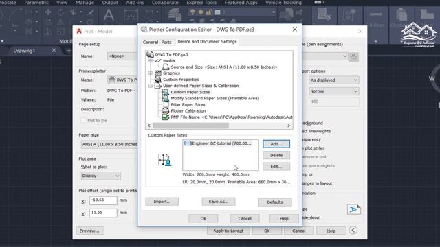Switch to the Ports tab
Screen dimensions: 440x247
point(166,43)
